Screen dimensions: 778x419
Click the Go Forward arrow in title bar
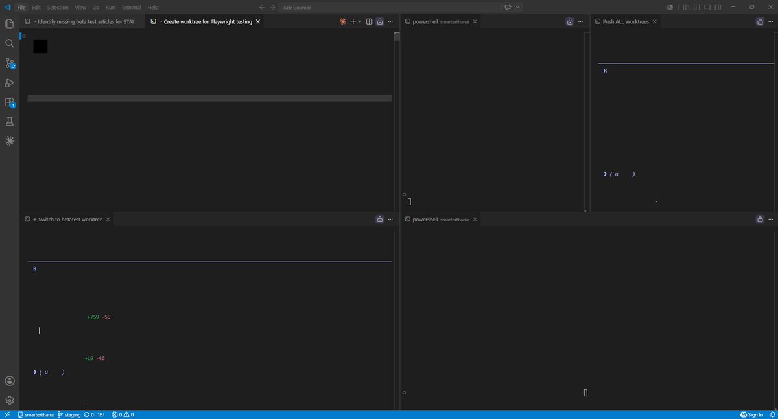(x=272, y=7)
